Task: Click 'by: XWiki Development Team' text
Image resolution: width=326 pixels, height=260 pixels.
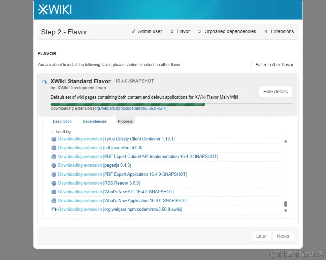Action: point(78,88)
